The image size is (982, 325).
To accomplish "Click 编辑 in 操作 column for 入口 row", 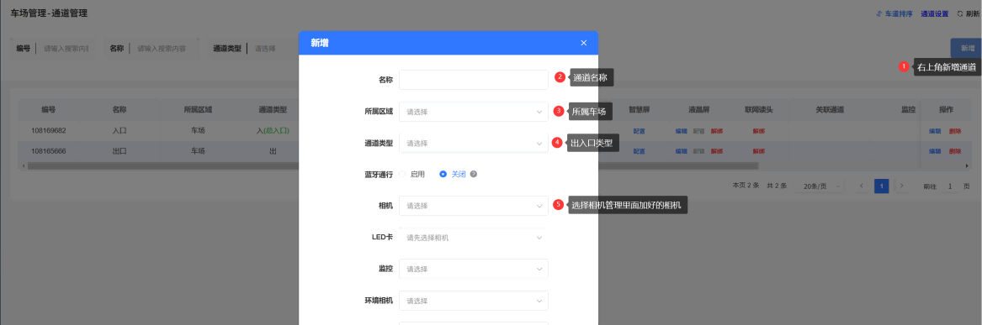I will tap(935, 131).
